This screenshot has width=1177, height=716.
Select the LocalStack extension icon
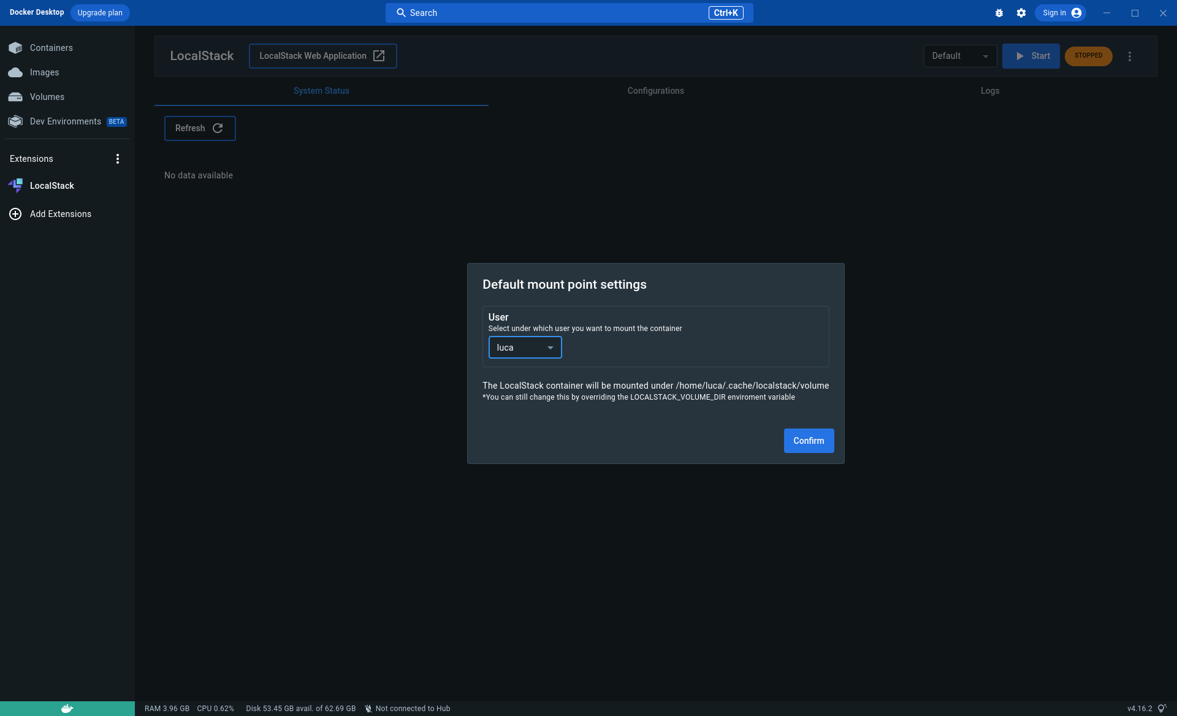pos(15,185)
